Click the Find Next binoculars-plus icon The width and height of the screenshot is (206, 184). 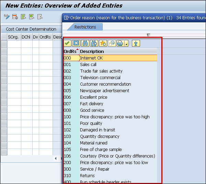pyautogui.click(x=94, y=43)
